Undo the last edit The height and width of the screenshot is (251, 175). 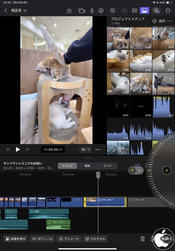[x=112, y=11]
